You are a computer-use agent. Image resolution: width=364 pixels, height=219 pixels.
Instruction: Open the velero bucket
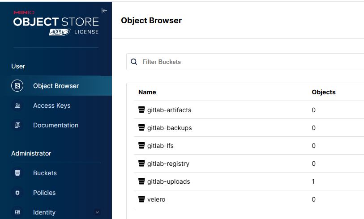point(156,199)
